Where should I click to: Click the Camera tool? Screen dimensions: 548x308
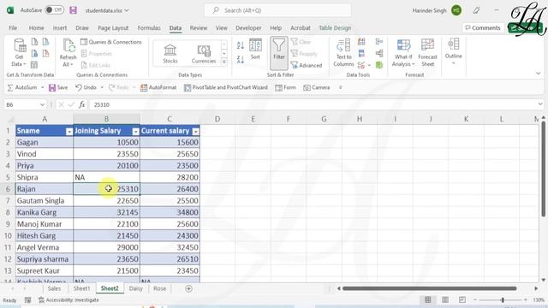[317, 87]
